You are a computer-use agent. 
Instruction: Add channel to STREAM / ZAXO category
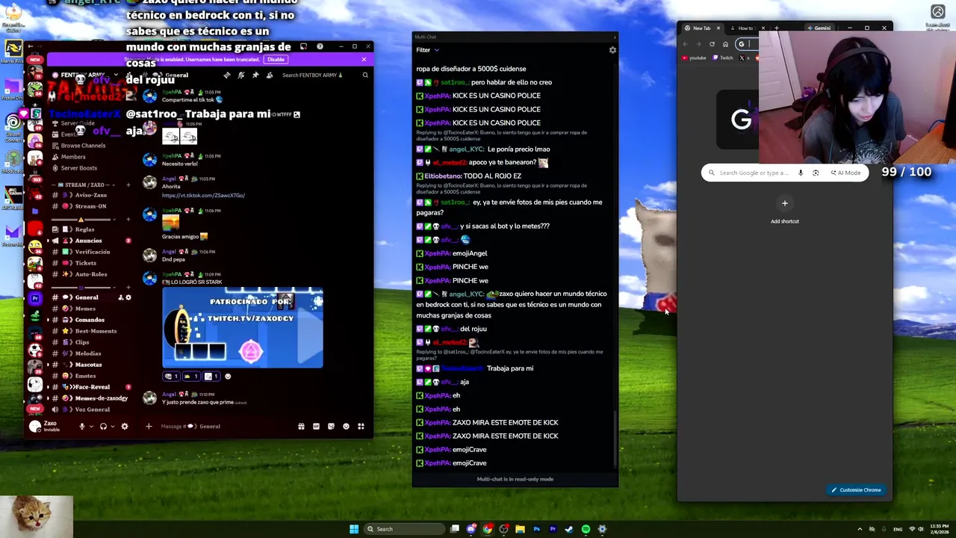pyautogui.click(x=128, y=185)
